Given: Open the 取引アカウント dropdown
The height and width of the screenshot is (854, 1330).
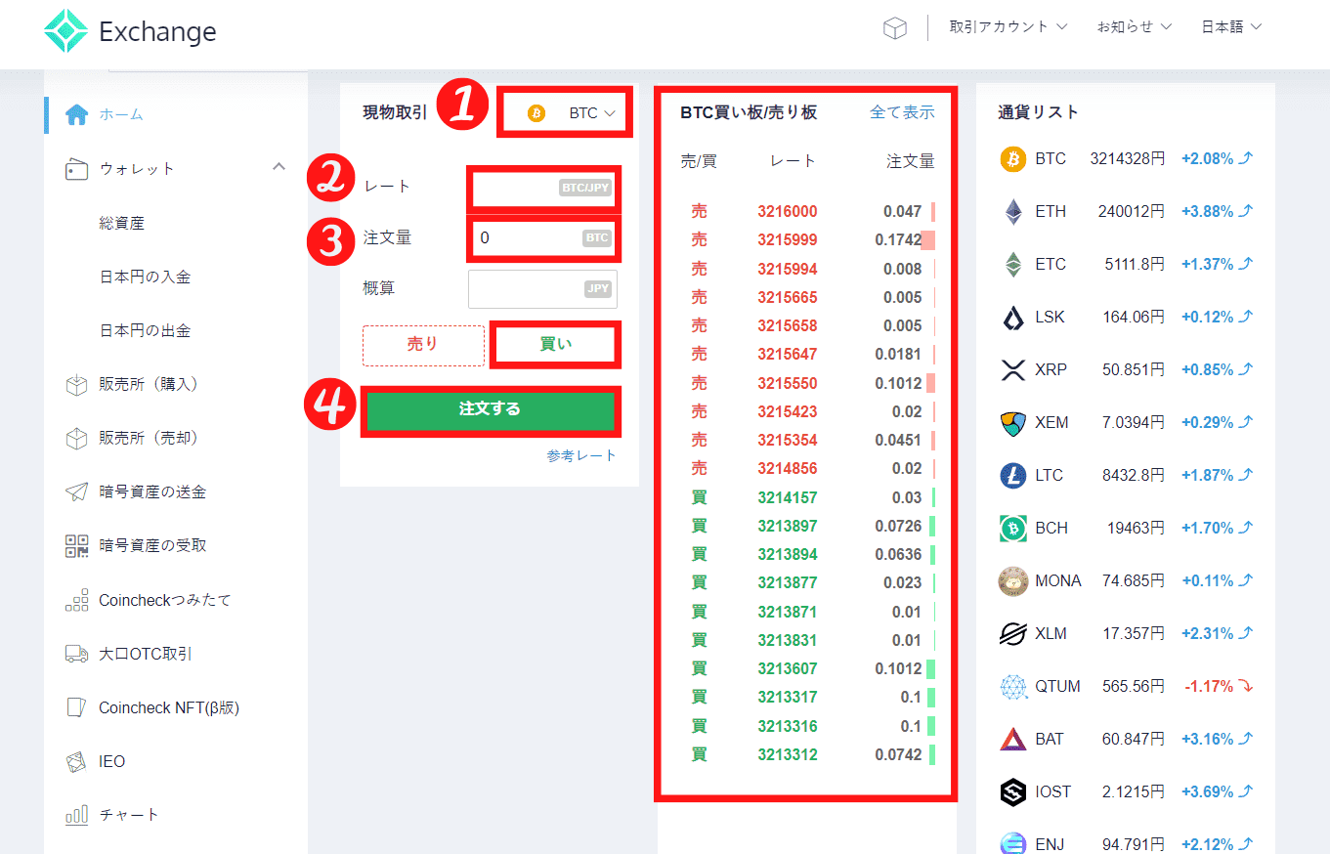Looking at the screenshot, I should pyautogui.click(x=1008, y=27).
